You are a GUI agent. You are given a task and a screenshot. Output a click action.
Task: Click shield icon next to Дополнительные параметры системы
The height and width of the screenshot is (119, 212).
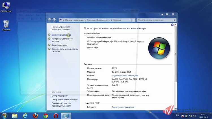click(49, 49)
